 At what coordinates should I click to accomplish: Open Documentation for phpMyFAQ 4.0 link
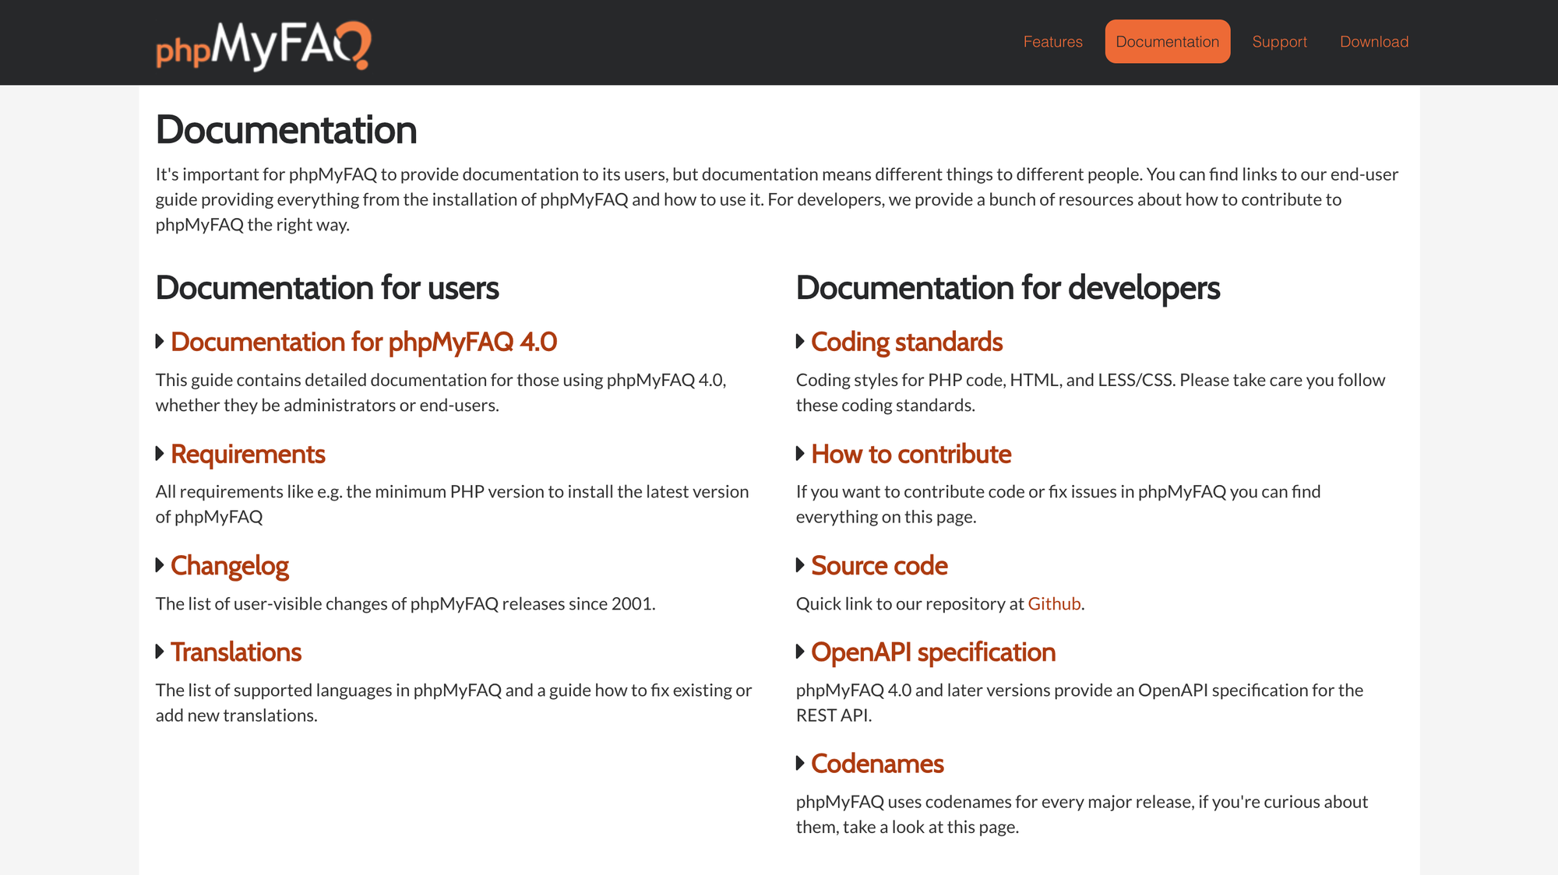pyautogui.click(x=364, y=343)
